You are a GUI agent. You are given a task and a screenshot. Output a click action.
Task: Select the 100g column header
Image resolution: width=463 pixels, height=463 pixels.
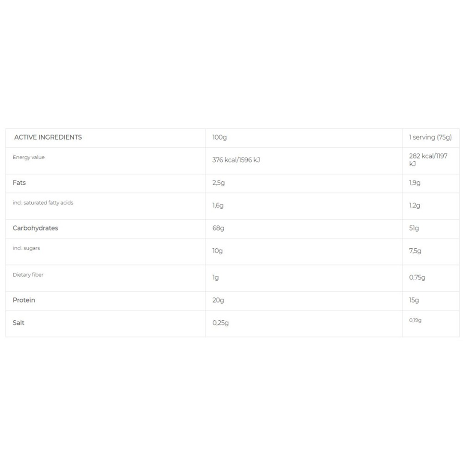pyautogui.click(x=219, y=138)
